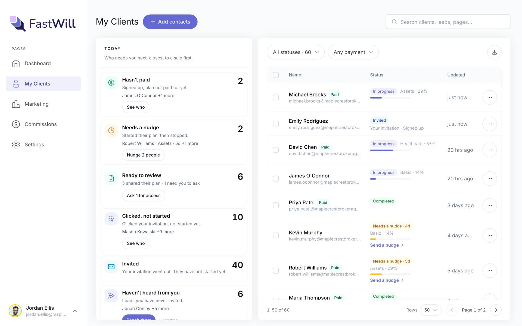522x326 pixels.
Task: Check the Priya Patel row checkbox
Action: pos(276,205)
